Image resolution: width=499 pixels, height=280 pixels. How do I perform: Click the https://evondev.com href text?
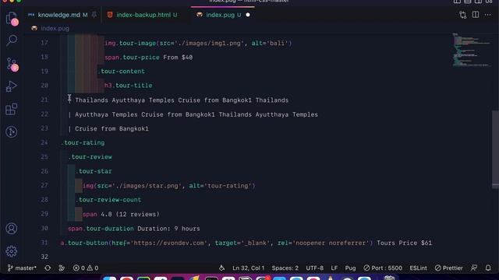pyautogui.click(x=168, y=243)
